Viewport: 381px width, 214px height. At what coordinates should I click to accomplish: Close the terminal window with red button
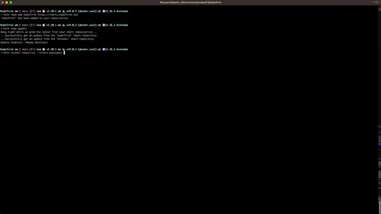click(x=3, y=3)
